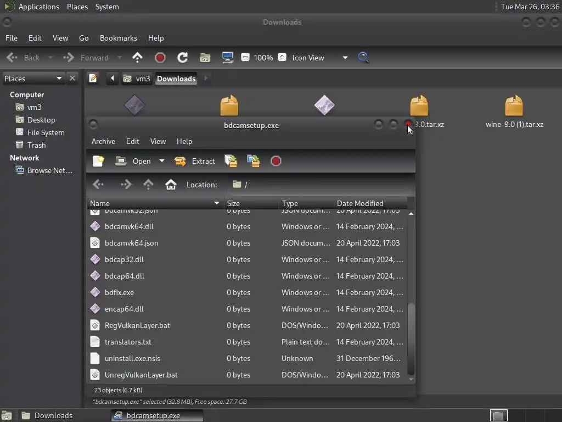Click the archive list vertical scrollbar

click(411, 339)
